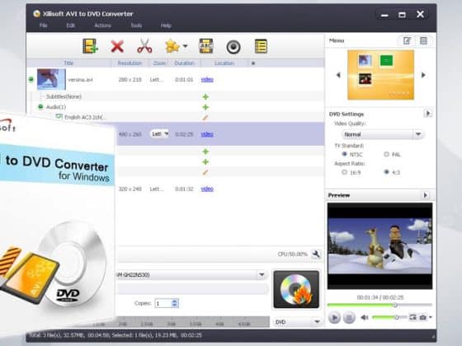Expand the DVD Settings panel arrow
Viewport: 462px width, 346px height.
click(x=428, y=114)
